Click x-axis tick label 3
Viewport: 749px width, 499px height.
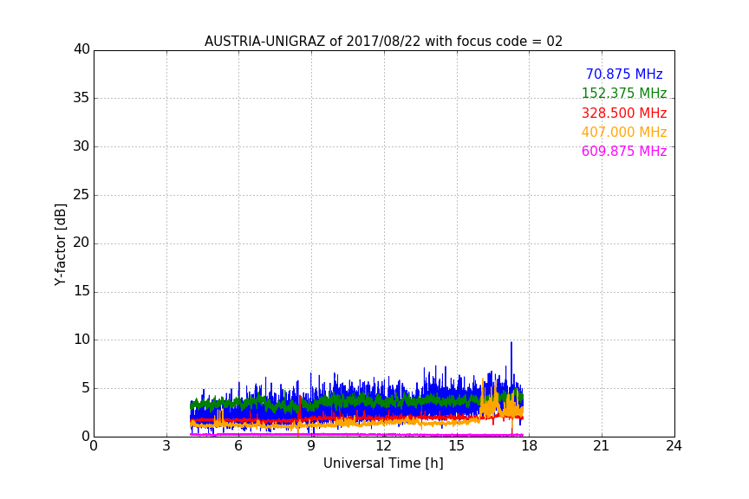(166, 446)
